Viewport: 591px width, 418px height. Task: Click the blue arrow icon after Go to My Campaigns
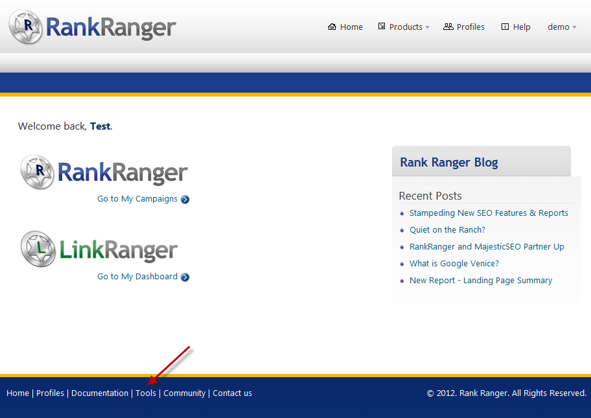coord(185,200)
